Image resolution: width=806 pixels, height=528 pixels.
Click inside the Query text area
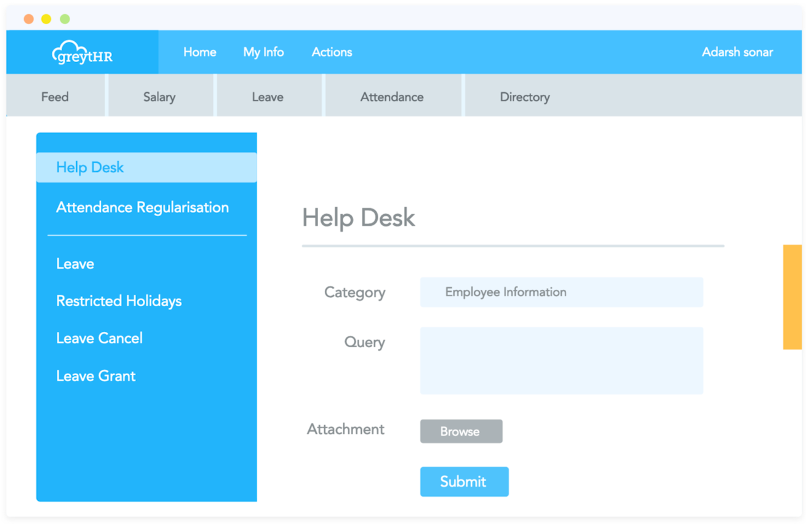pyautogui.click(x=561, y=360)
